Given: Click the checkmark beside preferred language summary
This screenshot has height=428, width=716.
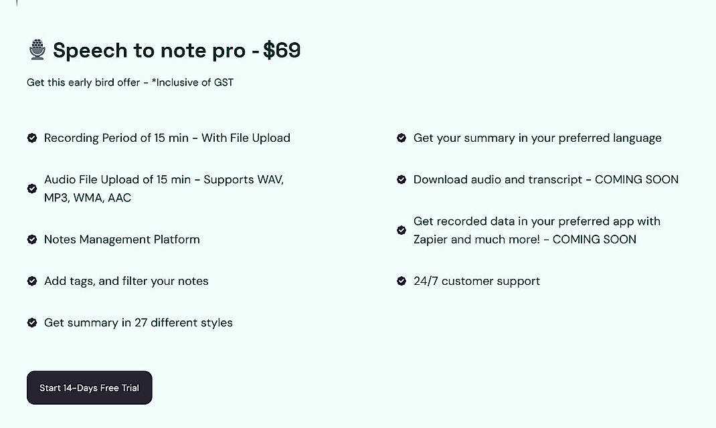Looking at the screenshot, I should (x=401, y=138).
